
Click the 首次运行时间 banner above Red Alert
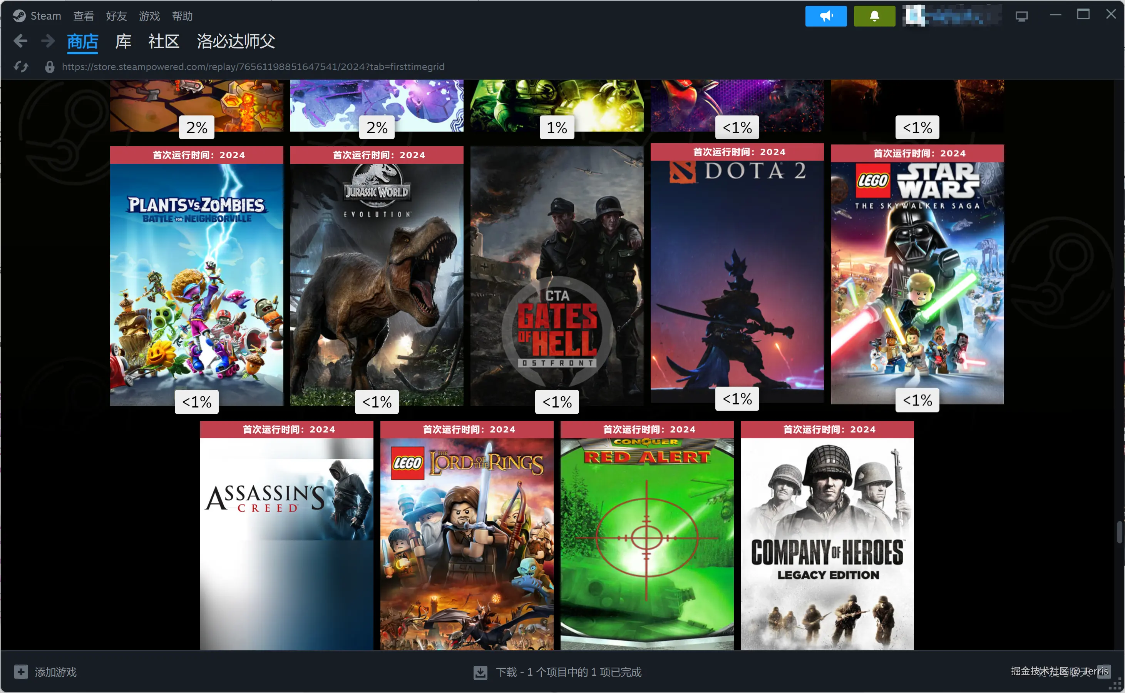point(647,429)
